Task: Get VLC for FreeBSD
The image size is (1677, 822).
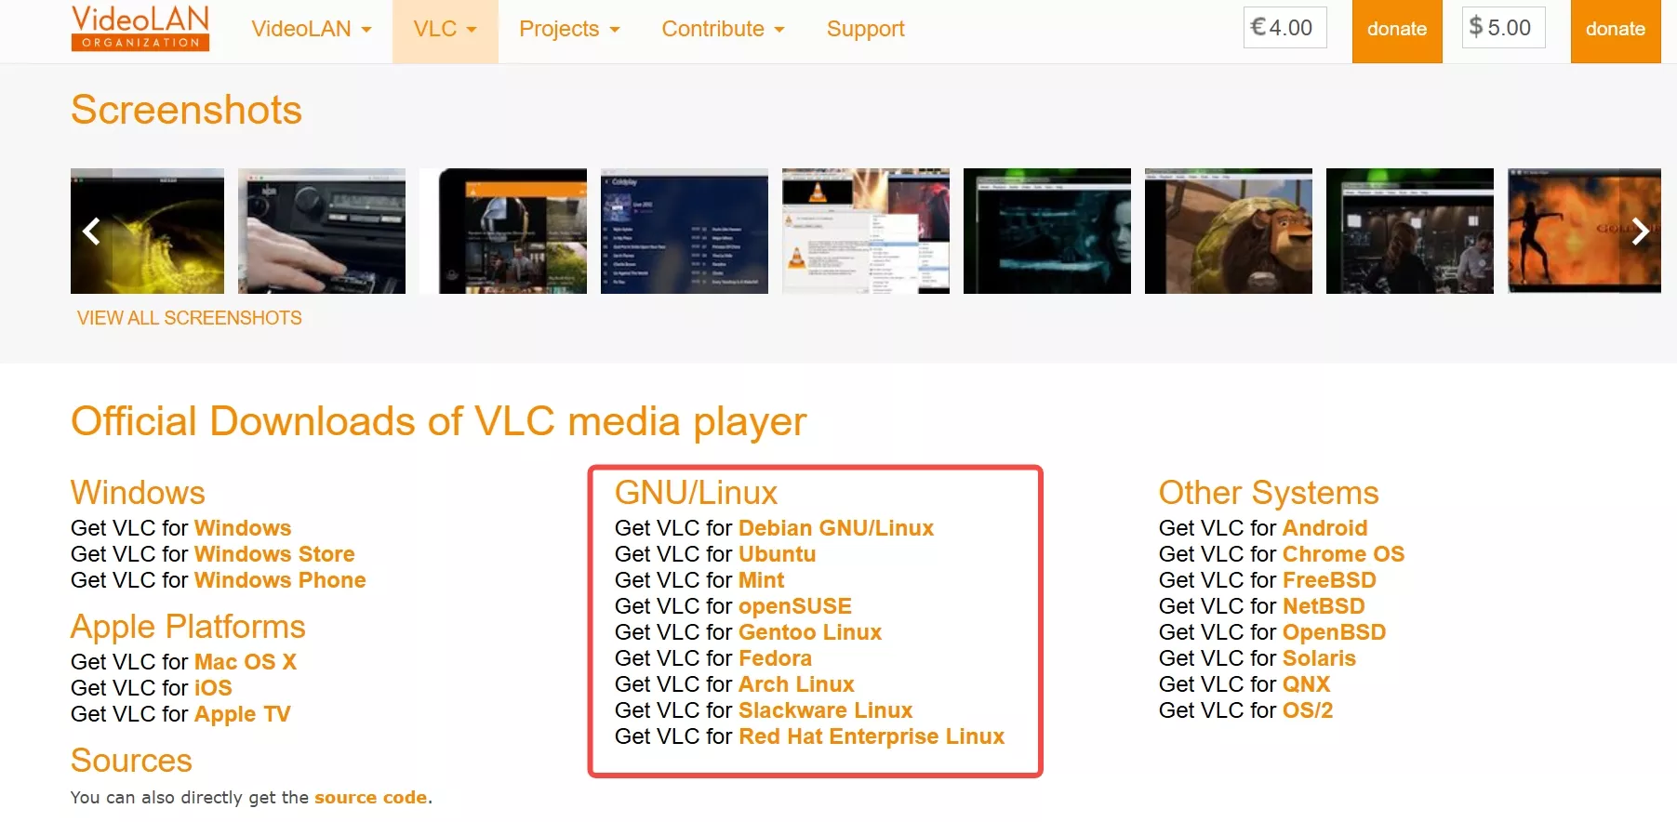Action: tap(1329, 580)
